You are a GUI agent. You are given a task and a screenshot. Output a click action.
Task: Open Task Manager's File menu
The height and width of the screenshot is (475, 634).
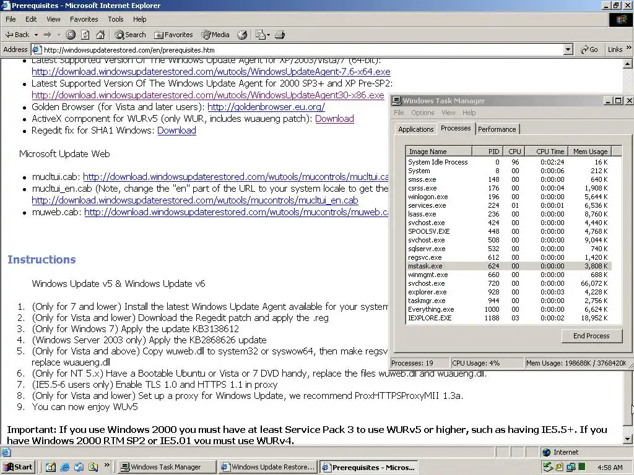click(x=399, y=113)
